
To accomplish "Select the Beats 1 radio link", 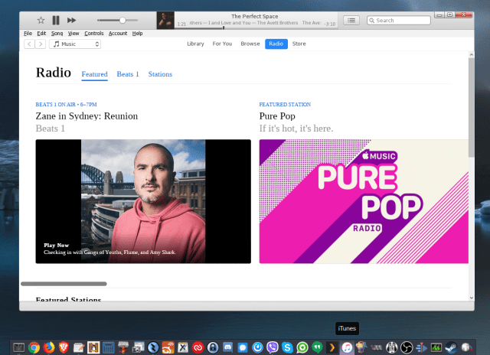I will click(x=128, y=74).
